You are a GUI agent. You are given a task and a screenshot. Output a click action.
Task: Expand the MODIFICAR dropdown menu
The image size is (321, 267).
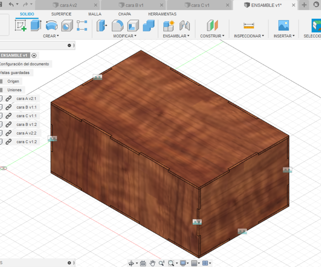[125, 36]
